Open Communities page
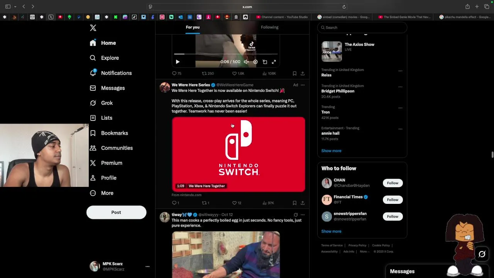Viewport: 494px width, 278px height. [x=111, y=148]
